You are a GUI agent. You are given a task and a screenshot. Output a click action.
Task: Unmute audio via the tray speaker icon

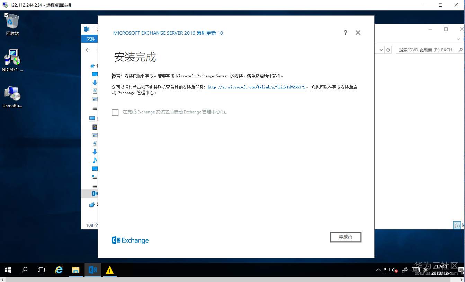pyautogui.click(x=396, y=270)
